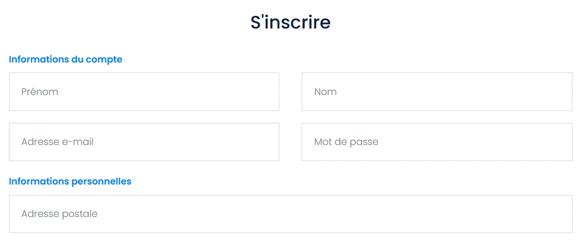Click the Adresse postale placeholder text
Viewport: 583px width, 242px height.
(60, 214)
